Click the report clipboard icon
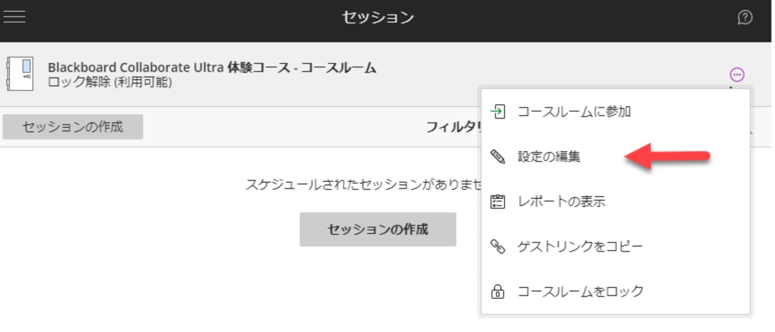 [497, 202]
